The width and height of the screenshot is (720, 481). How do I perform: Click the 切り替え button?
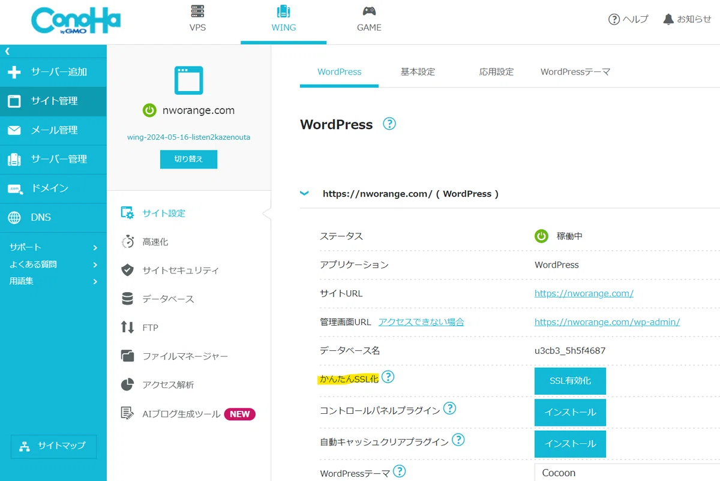click(188, 159)
